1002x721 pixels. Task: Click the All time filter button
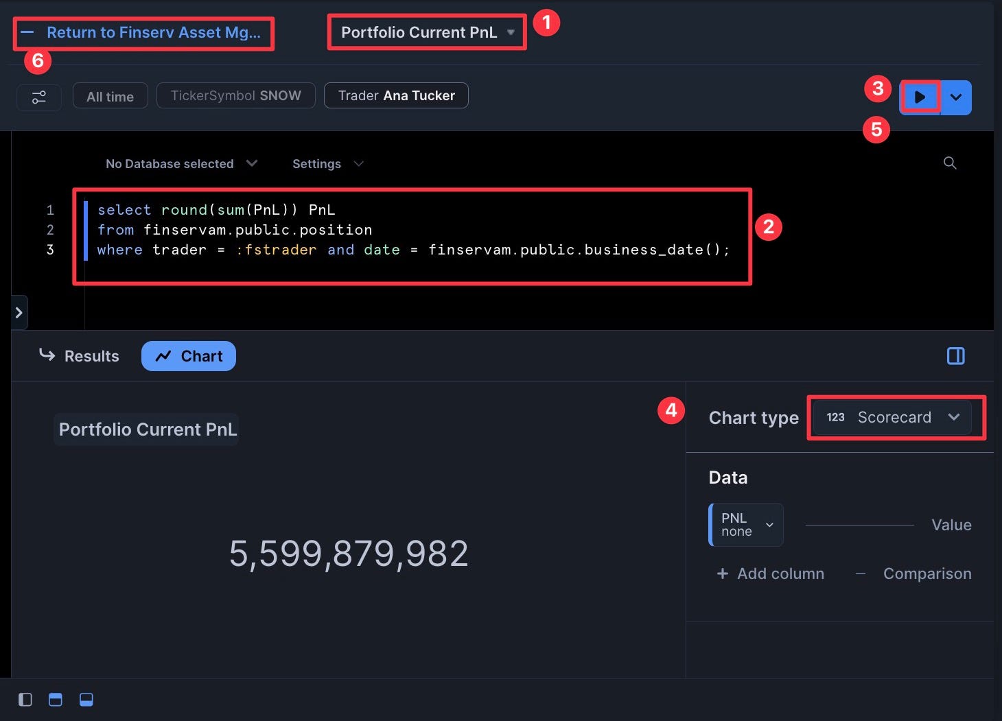110,97
